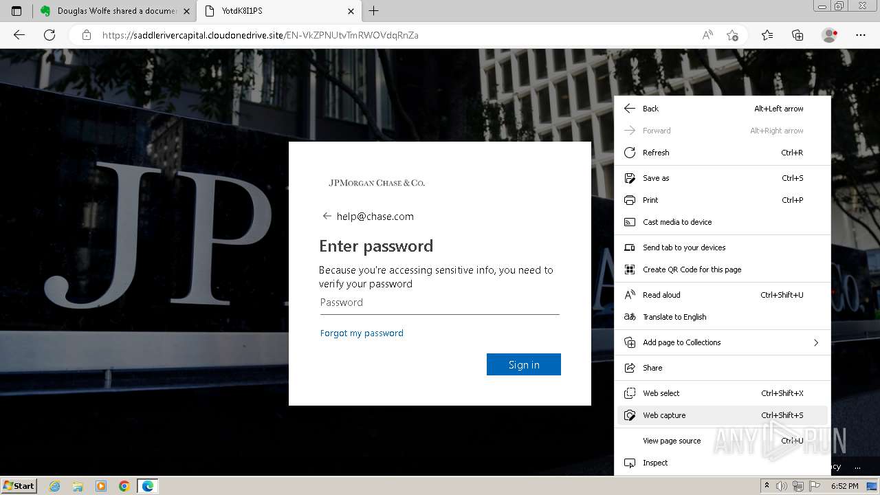Select View page source

tap(722, 441)
